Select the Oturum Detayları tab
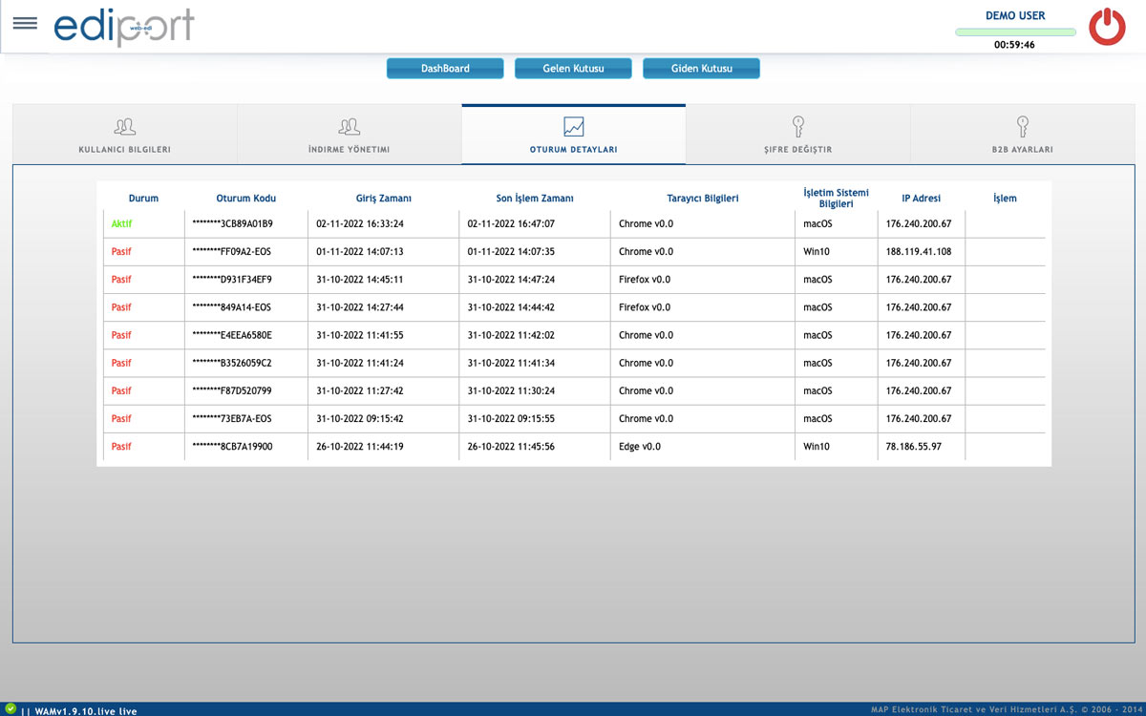 point(573,134)
